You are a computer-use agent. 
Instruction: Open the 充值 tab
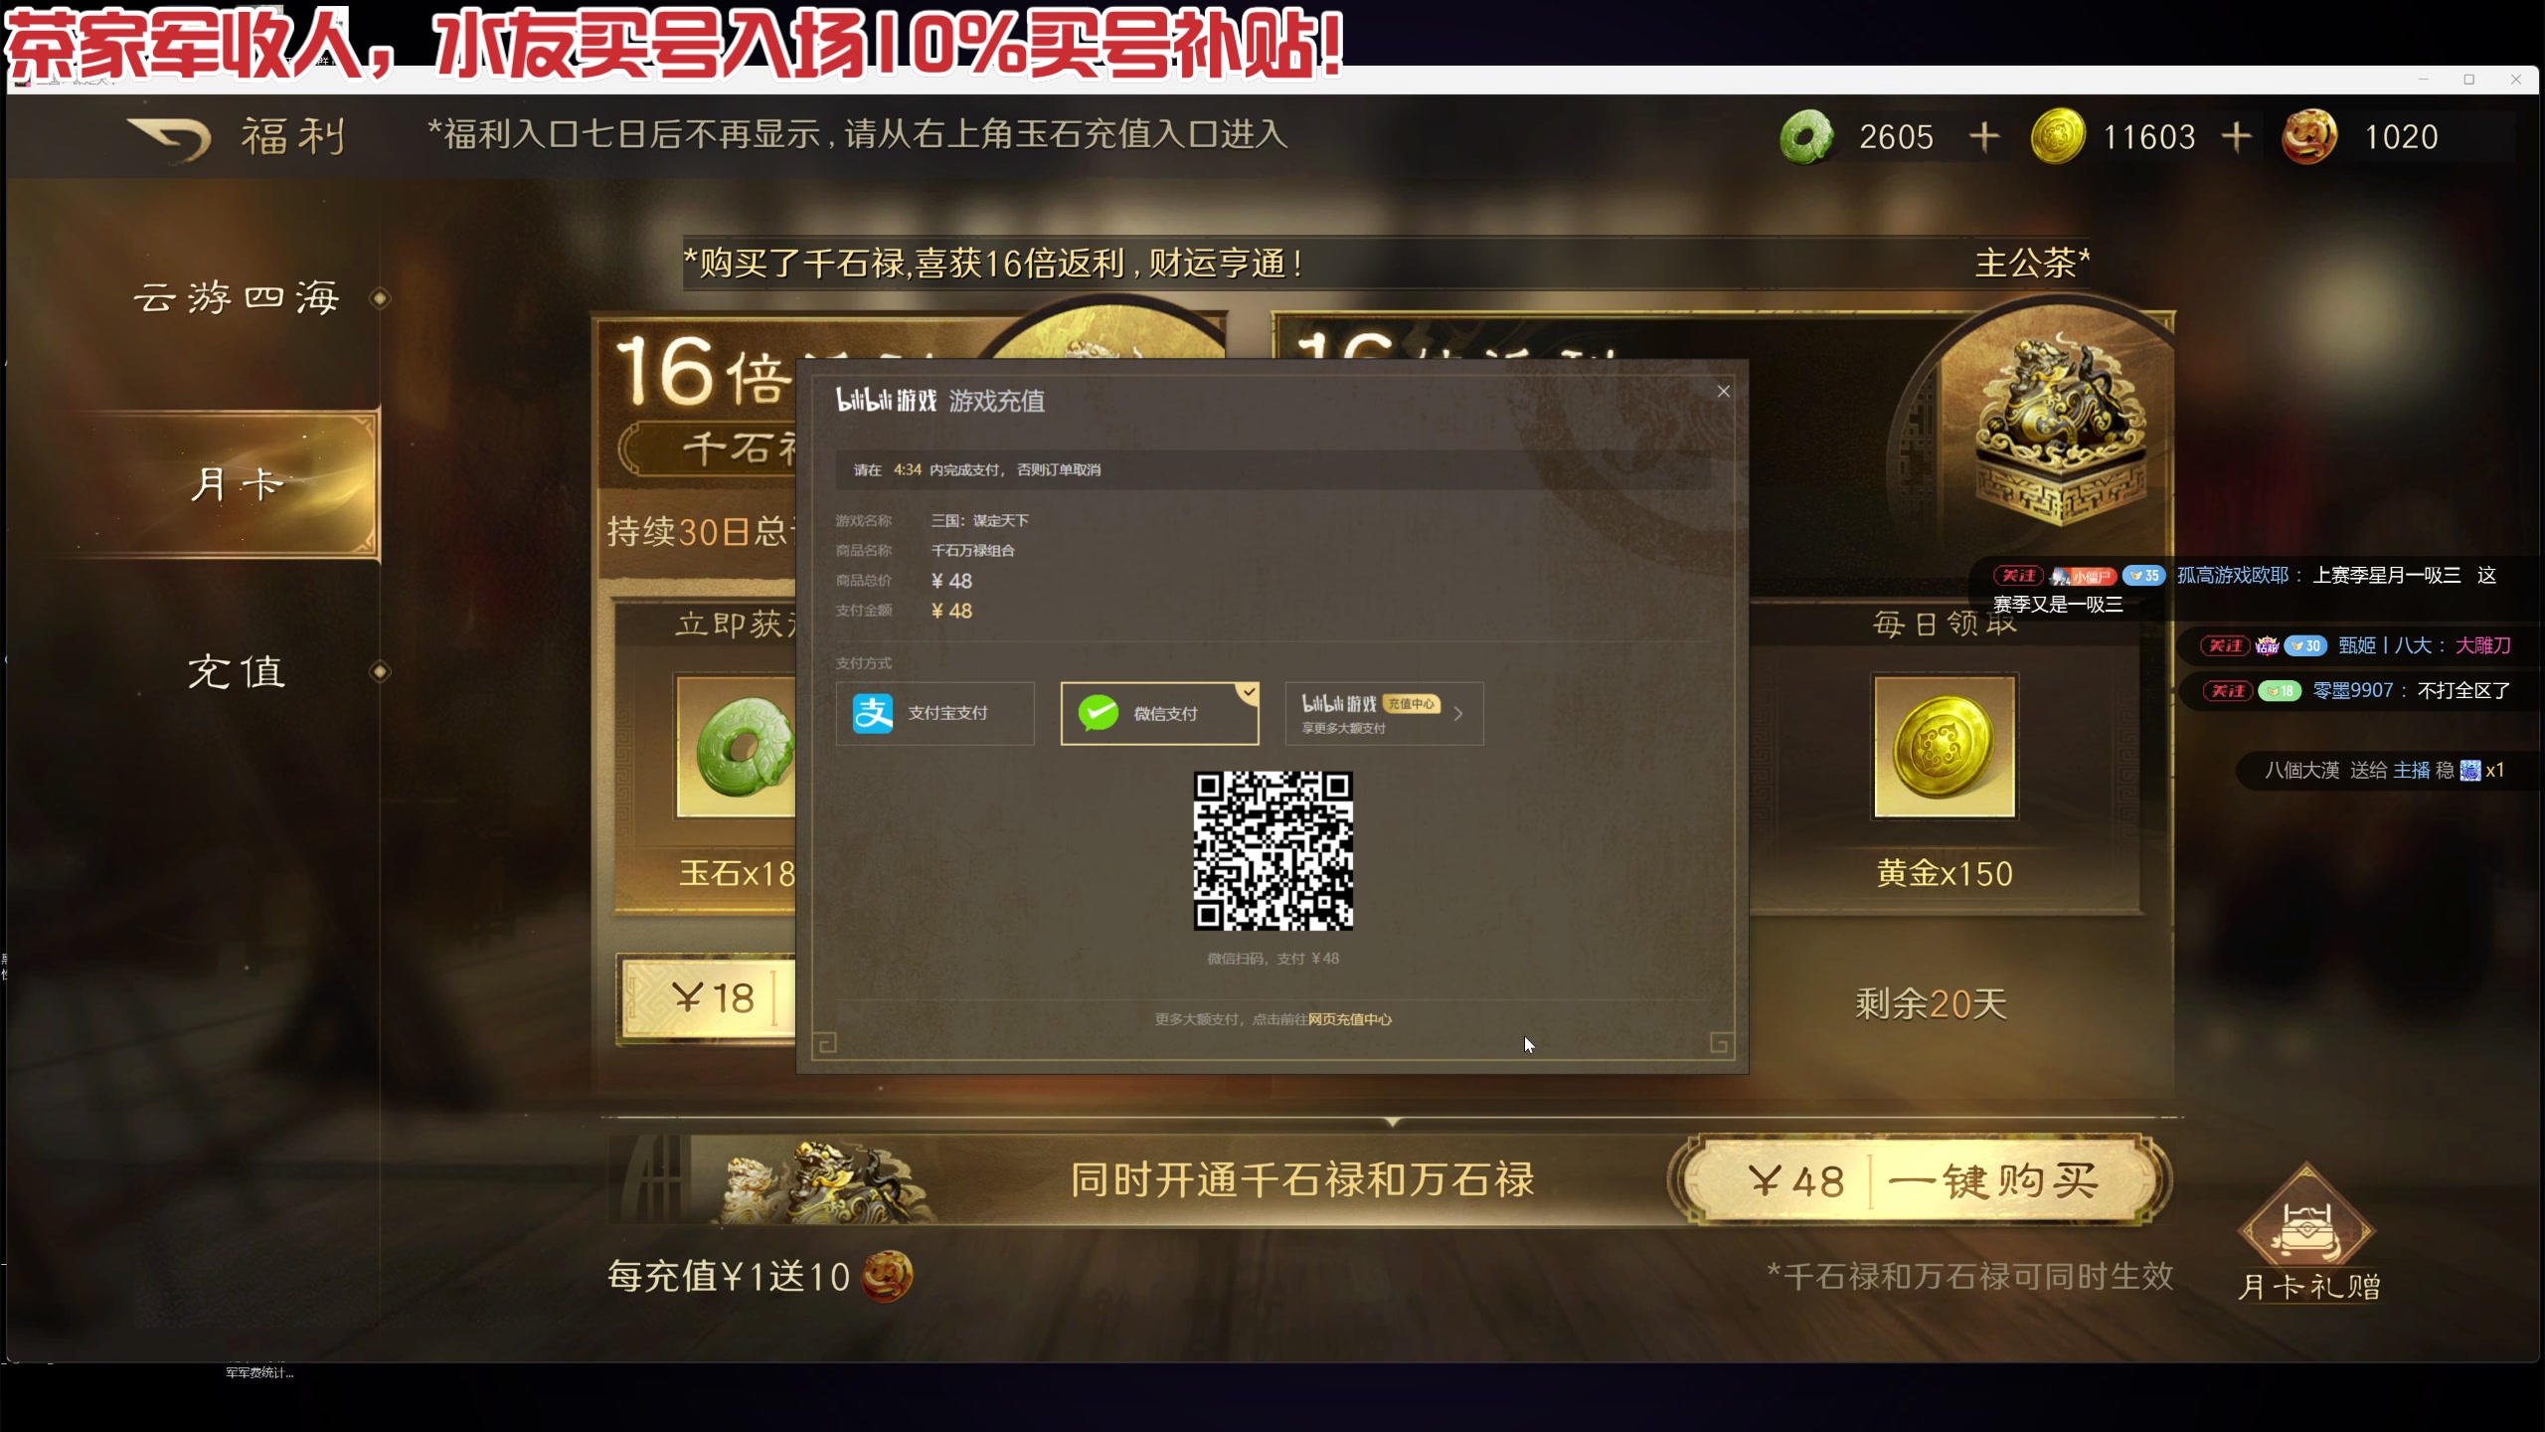coord(237,672)
